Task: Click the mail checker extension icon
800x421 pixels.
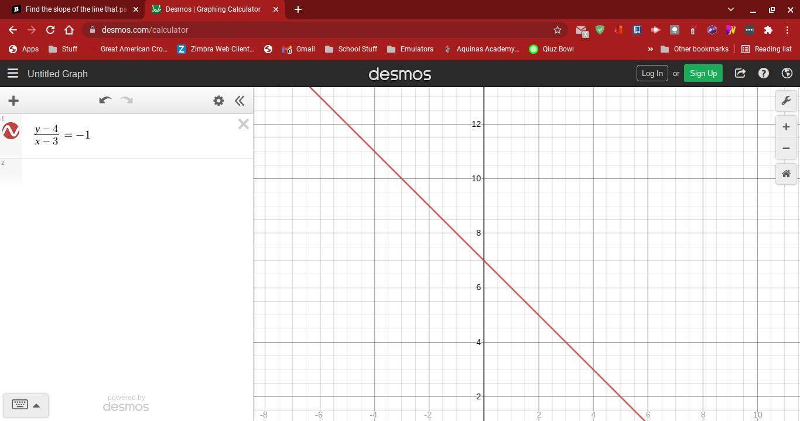Action: [x=581, y=30]
